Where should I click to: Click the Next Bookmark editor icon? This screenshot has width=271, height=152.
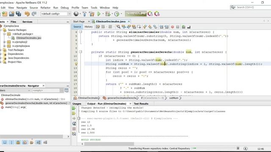[150, 27]
